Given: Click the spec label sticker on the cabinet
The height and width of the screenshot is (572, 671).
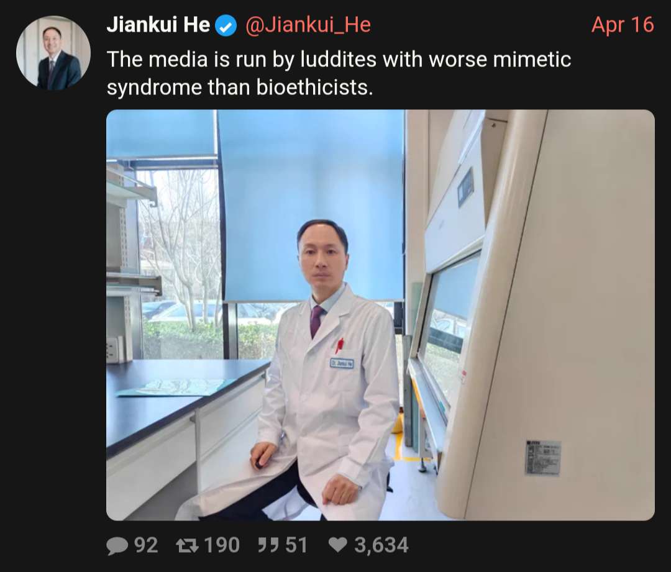Looking at the screenshot, I should [x=542, y=458].
